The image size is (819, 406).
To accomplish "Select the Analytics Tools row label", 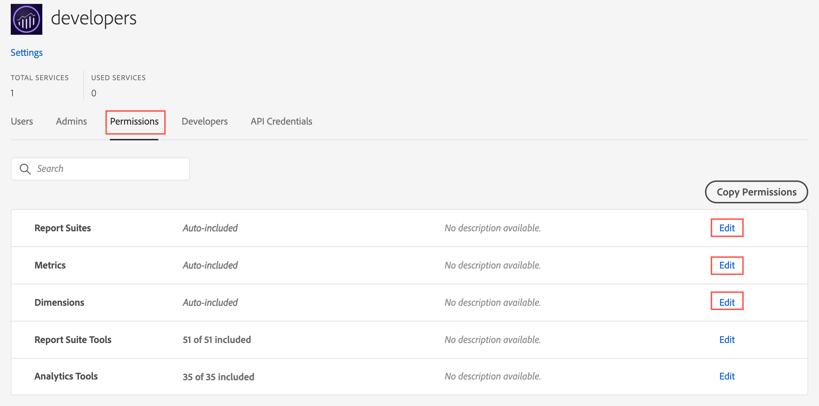I will pyautogui.click(x=66, y=376).
